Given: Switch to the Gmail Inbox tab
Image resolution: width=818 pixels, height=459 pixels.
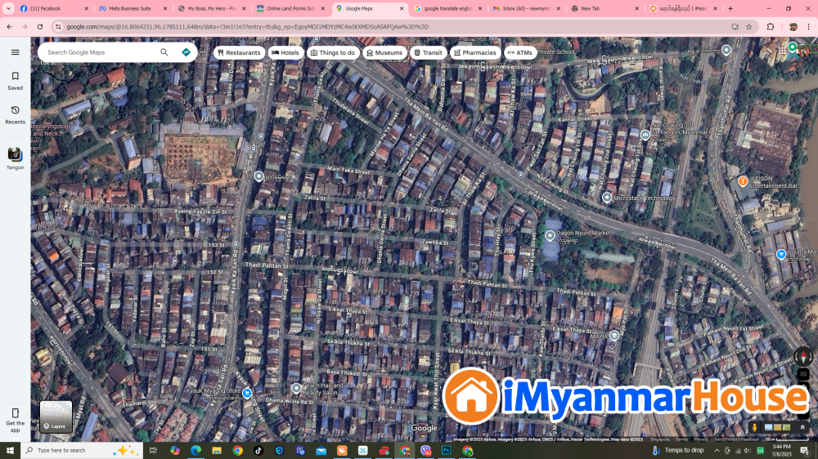Looking at the screenshot, I should pos(526,8).
